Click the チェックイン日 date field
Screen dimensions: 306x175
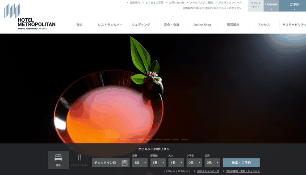tap(111, 162)
